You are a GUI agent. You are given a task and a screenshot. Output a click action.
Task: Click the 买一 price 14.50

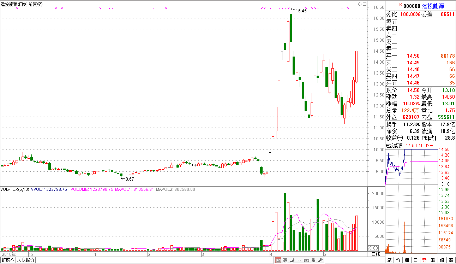413,56
